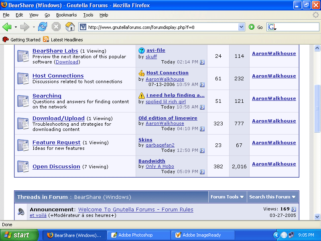Open the address bar URL history dropdown
This screenshot has height=241, width=321.
coord(242,27)
